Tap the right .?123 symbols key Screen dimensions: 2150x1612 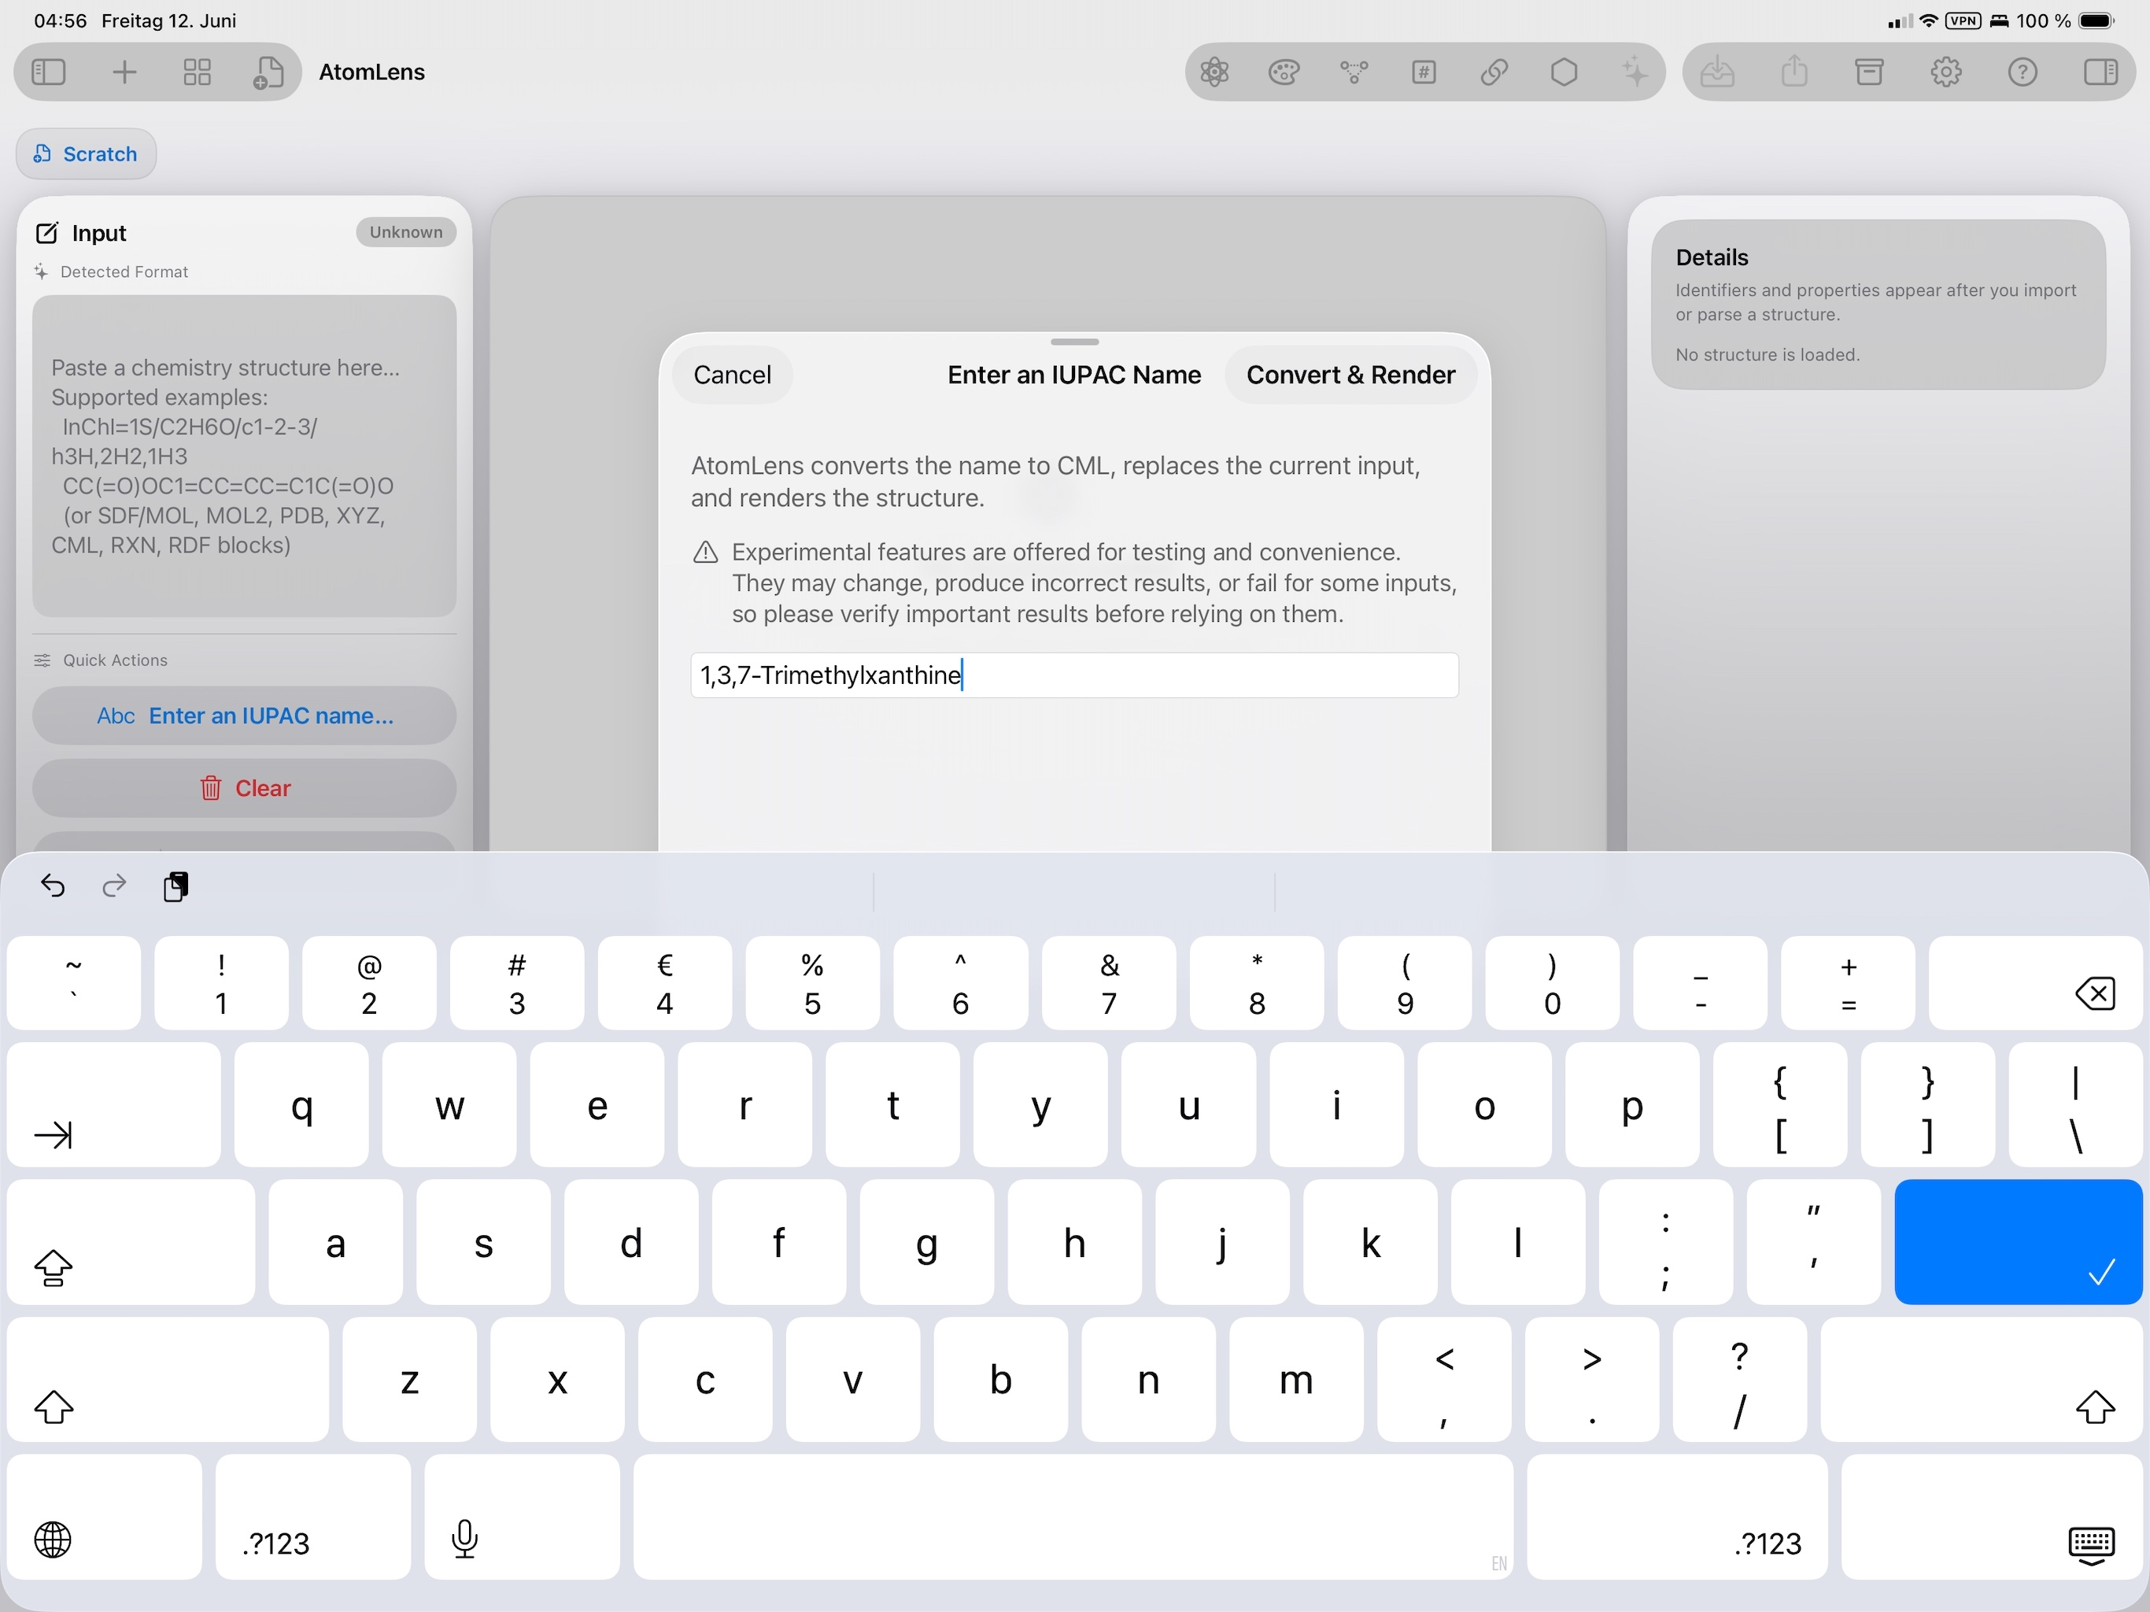click(x=1677, y=1517)
